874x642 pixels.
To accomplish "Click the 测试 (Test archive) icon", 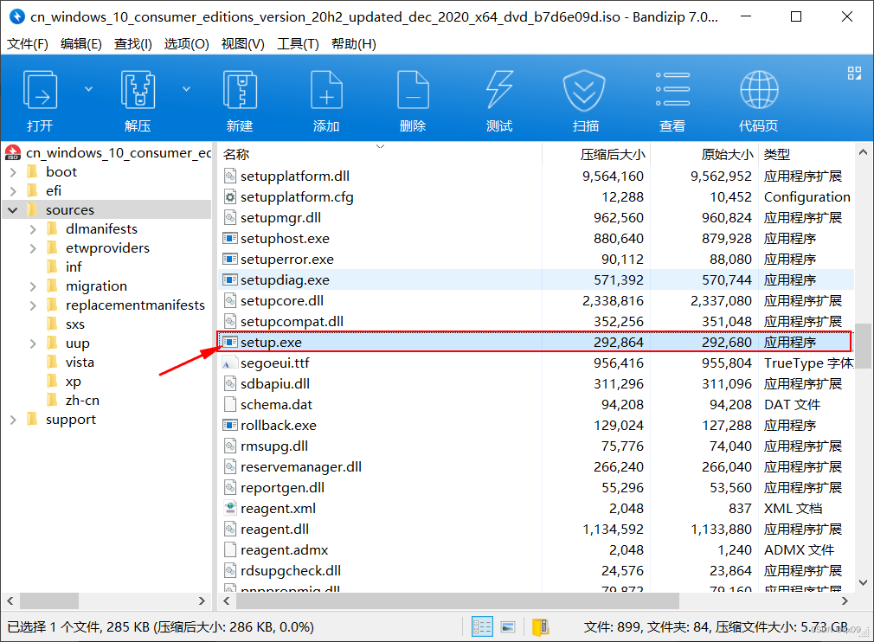I will coord(499,95).
